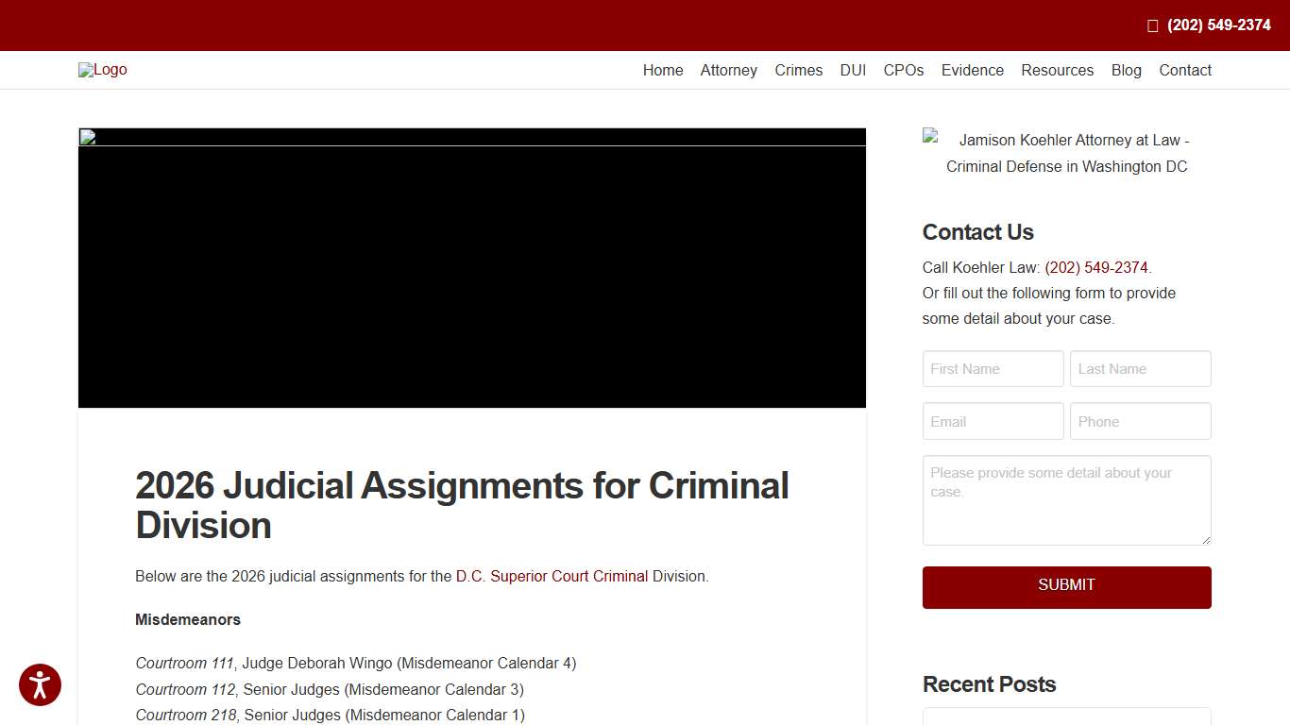Click the (202) 549-2374 link in Contact Us
The image size is (1290, 725).
point(1096,267)
